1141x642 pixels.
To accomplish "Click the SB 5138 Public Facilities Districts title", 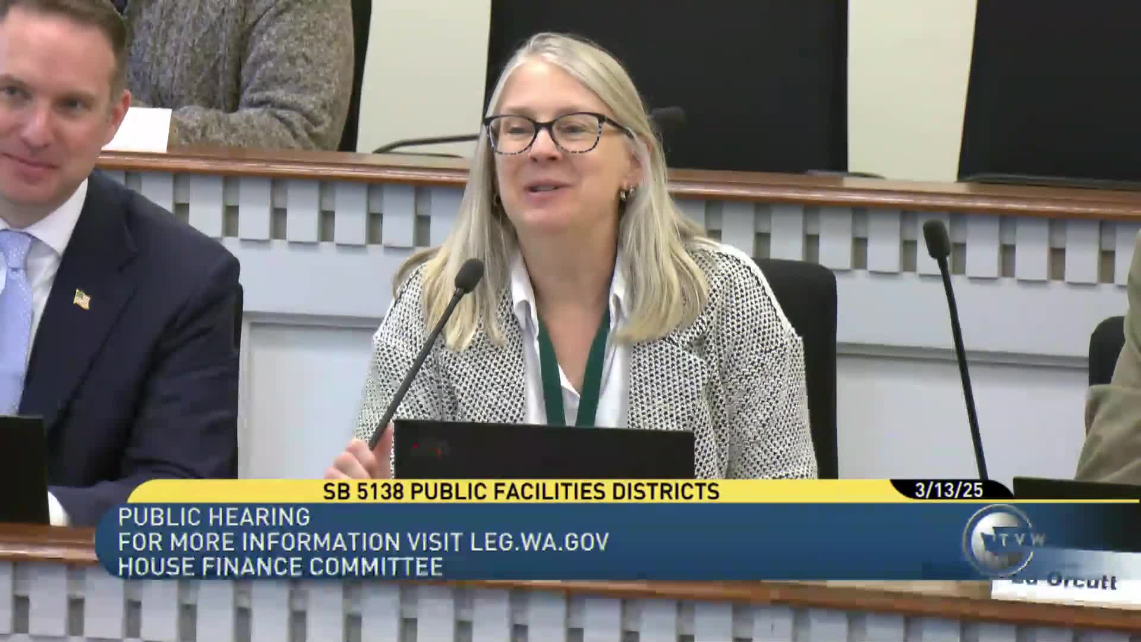I will tap(521, 492).
